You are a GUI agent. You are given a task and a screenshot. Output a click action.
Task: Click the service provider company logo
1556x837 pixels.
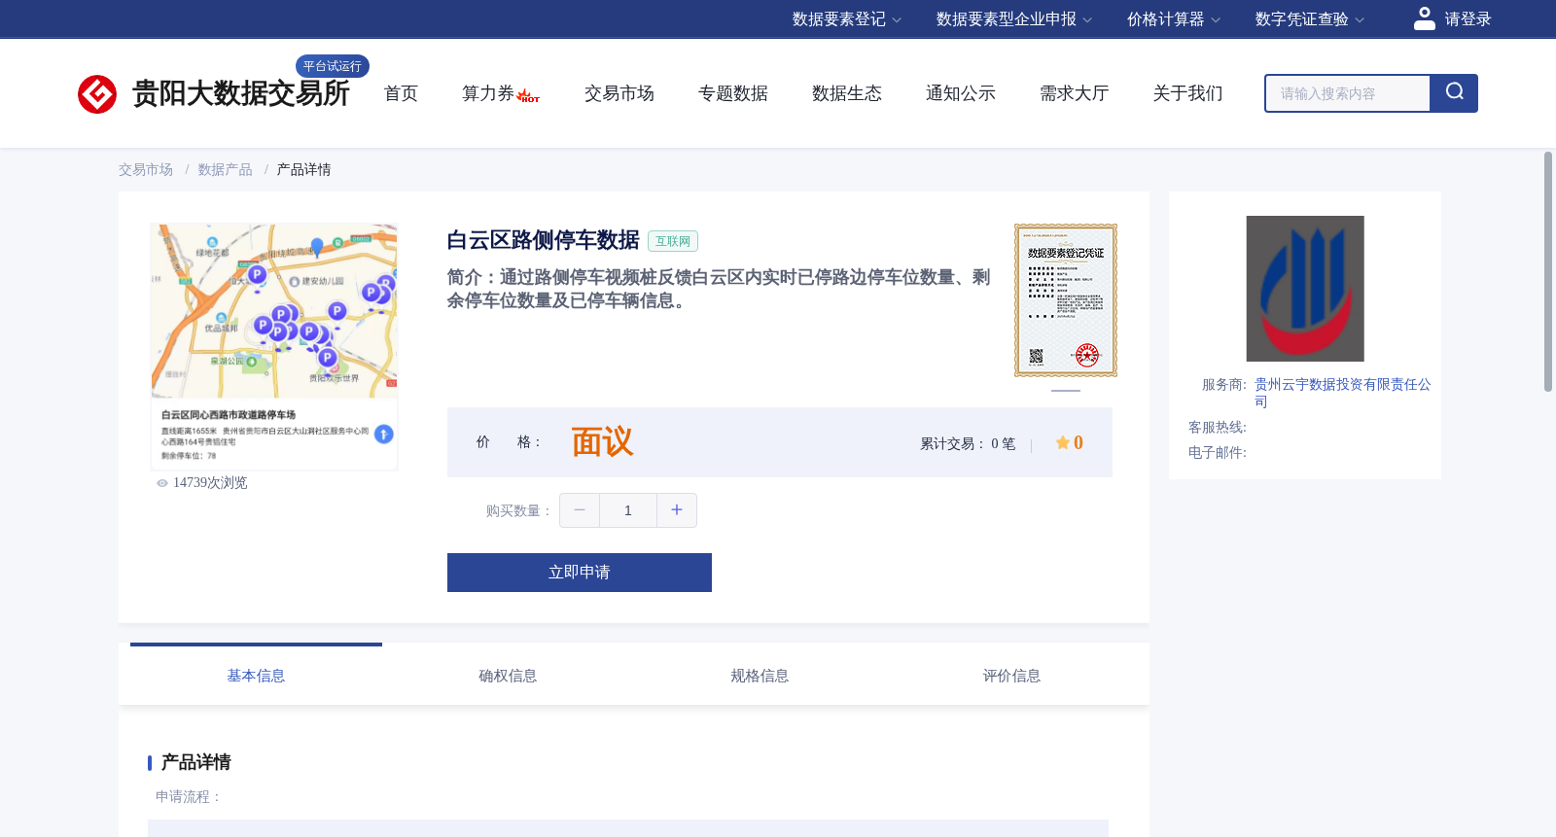click(1305, 289)
